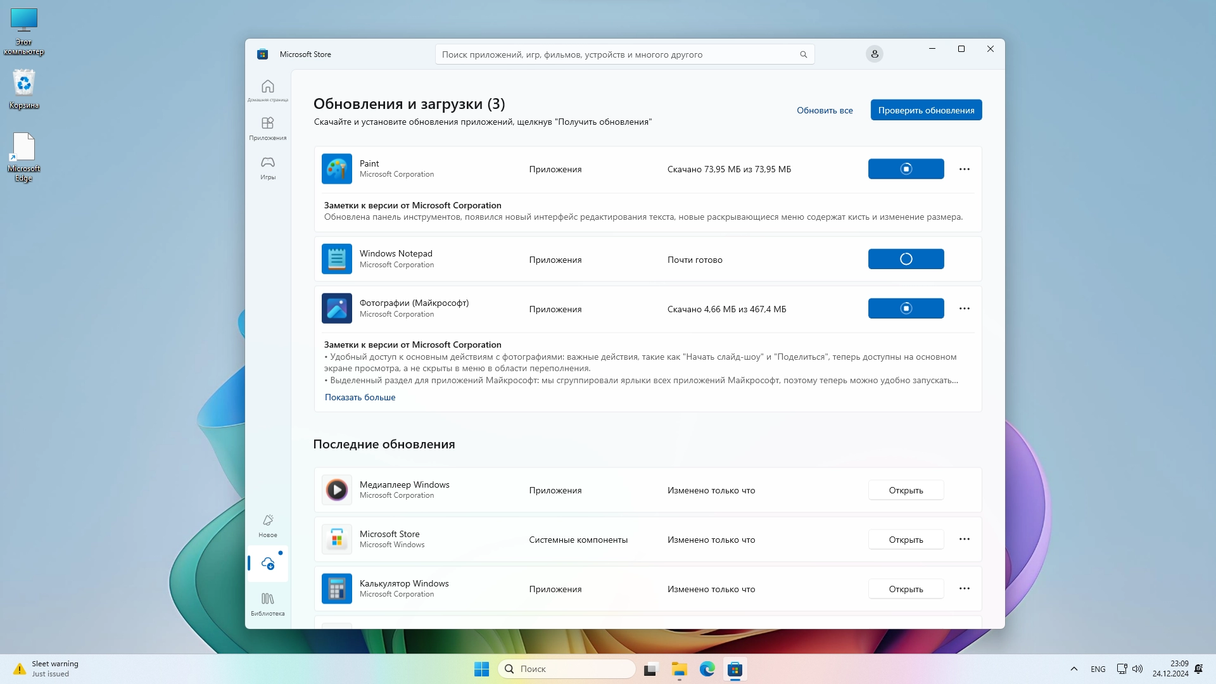Click Check for updates button
This screenshot has height=684, width=1216.
(925, 110)
